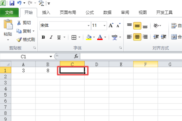Click the Merge and Center icon
Image resolution: width=182 pixels, height=121 pixels.
174,37
